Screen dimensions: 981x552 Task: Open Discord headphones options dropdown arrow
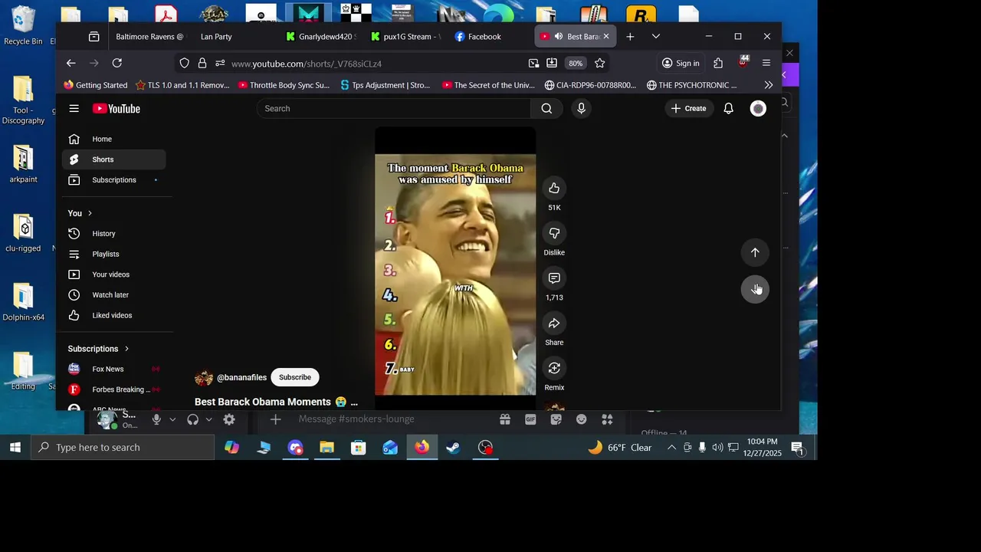pos(208,419)
